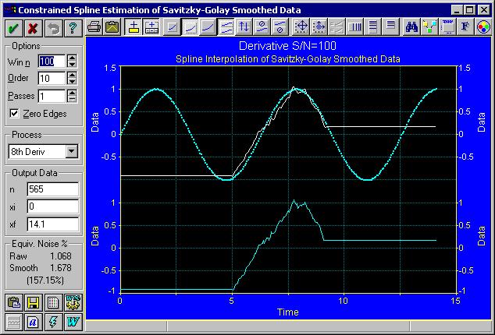Open the data table spreadsheet icon
The image size is (495, 335).
[53, 303]
